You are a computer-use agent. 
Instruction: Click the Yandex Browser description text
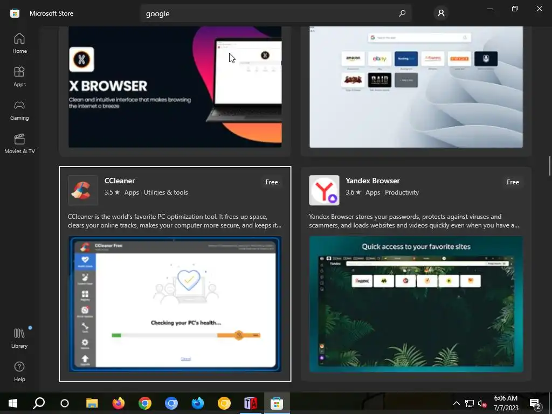click(x=414, y=220)
